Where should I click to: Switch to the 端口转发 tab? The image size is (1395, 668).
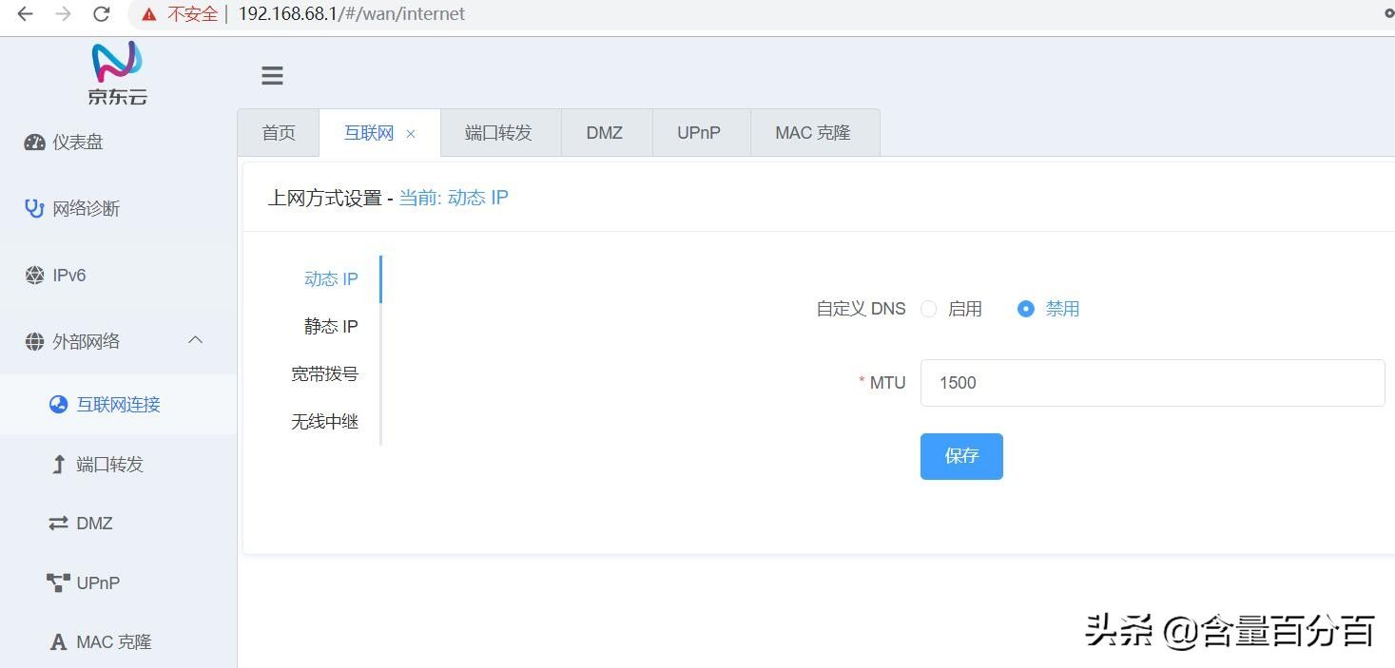[499, 133]
